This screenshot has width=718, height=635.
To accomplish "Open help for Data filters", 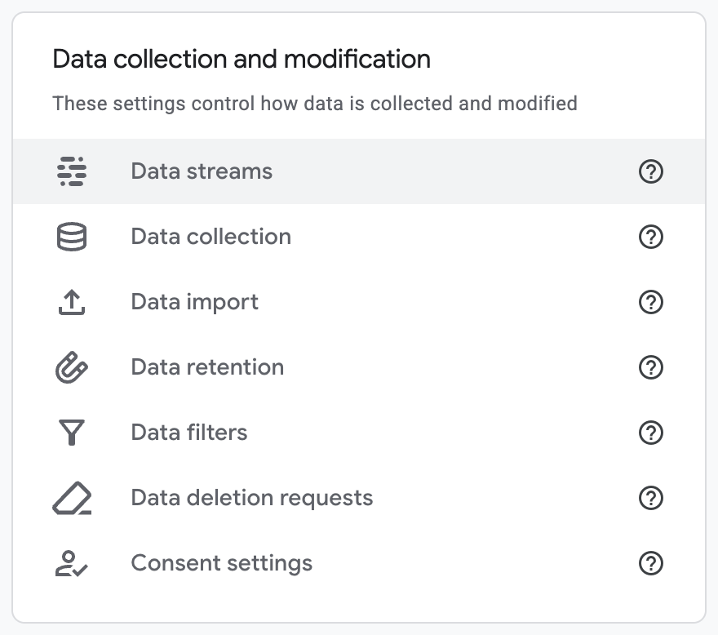I will tap(651, 433).
